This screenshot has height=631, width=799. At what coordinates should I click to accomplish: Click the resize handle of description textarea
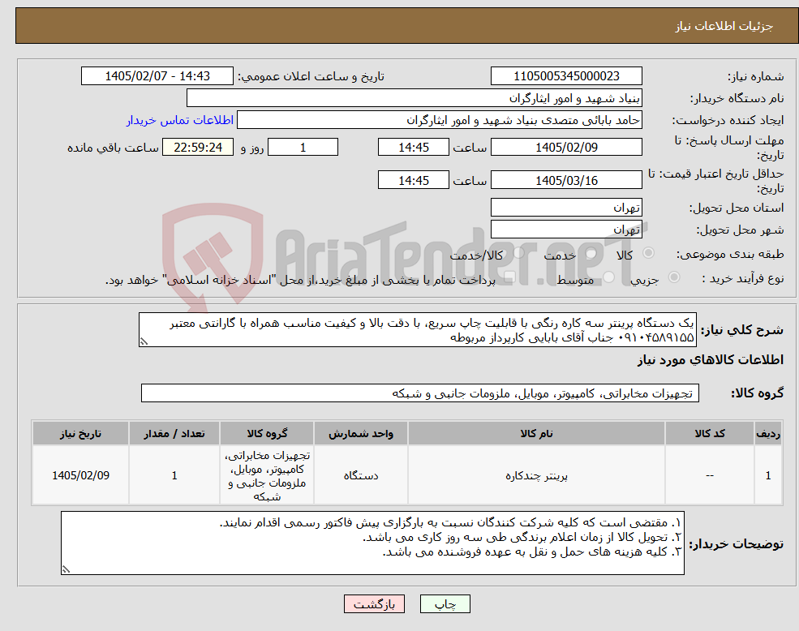pos(144,342)
